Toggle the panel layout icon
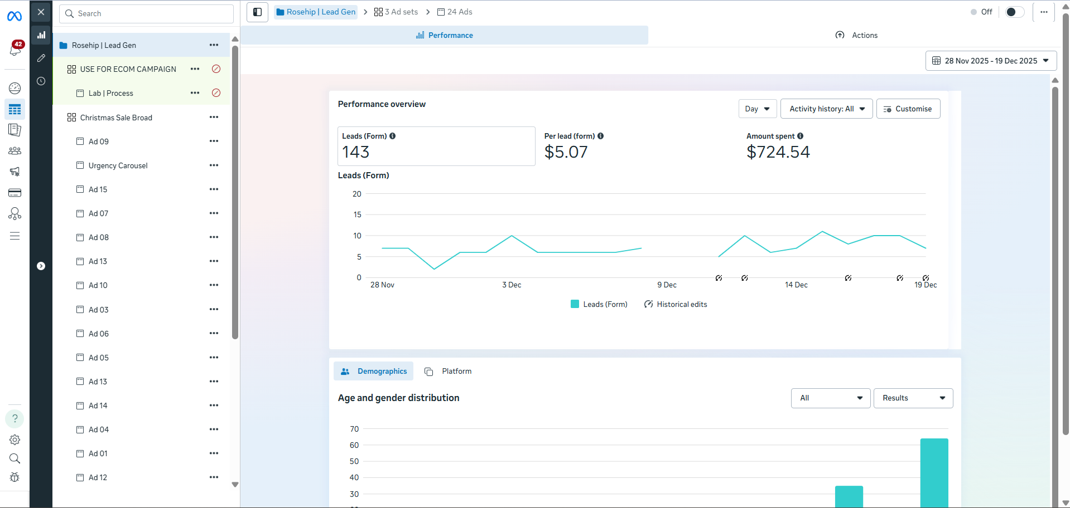The height and width of the screenshot is (508, 1070). click(x=258, y=12)
